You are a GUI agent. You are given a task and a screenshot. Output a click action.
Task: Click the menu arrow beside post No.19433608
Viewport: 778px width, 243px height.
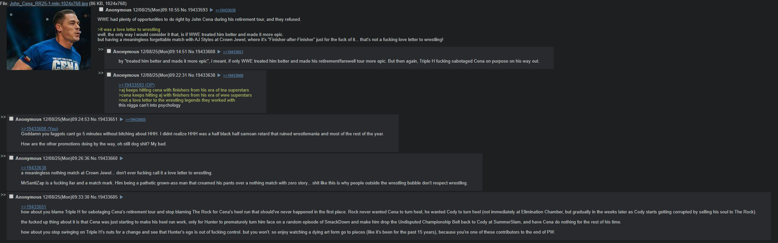[219, 52]
